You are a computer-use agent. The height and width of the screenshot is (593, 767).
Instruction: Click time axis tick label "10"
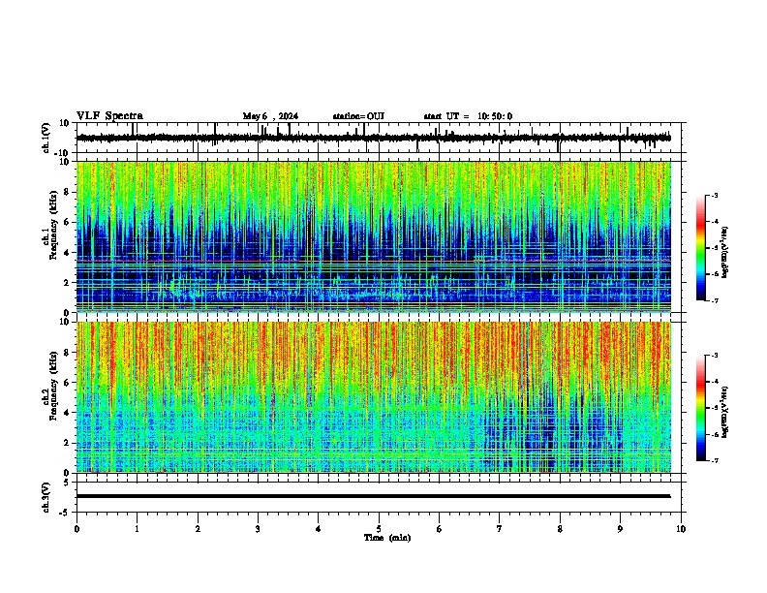[x=681, y=529]
